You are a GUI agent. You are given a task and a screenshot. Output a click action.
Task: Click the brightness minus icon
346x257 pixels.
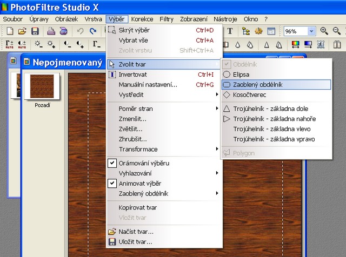point(38,44)
